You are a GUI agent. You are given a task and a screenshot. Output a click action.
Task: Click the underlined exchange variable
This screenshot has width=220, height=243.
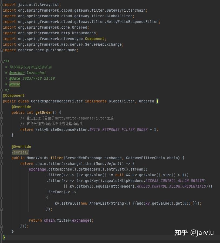(x=37, y=169)
